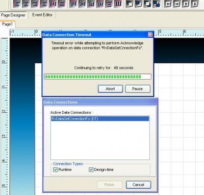Click the timeout error message text
The image size is (204, 195).
[x=97, y=45]
